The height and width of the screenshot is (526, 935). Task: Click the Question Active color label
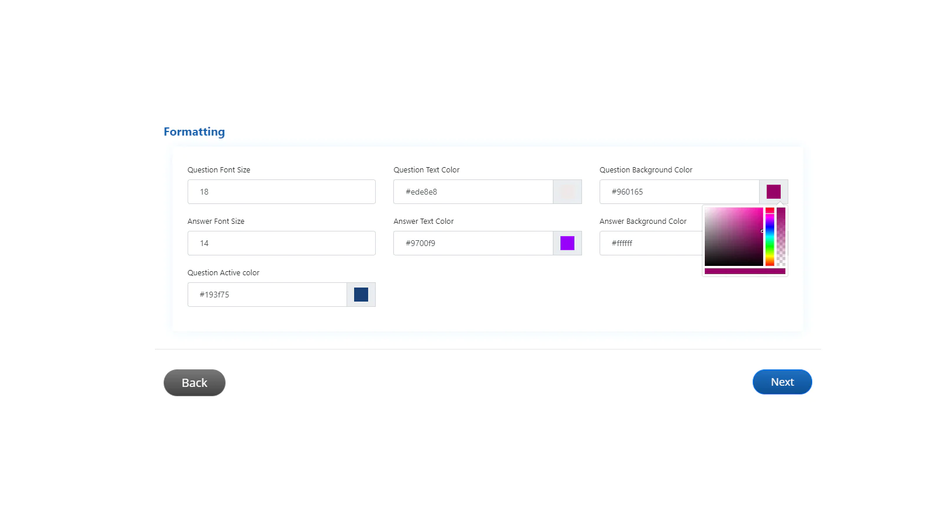223,273
